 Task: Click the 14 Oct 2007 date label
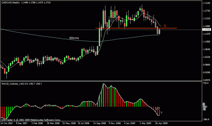click(7, 123)
